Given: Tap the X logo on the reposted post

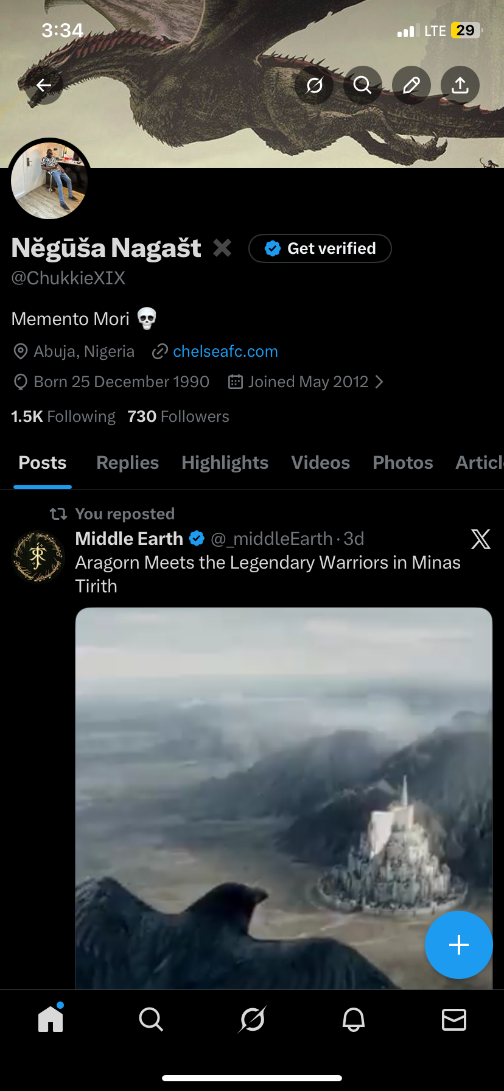Looking at the screenshot, I should pyautogui.click(x=480, y=539).
